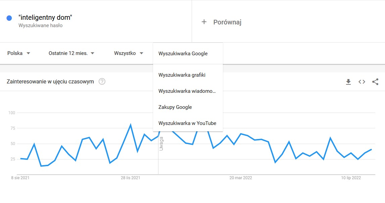Share the interest over time chart
This screenshot has width=385, height=203.
click(x=375, y=82)
